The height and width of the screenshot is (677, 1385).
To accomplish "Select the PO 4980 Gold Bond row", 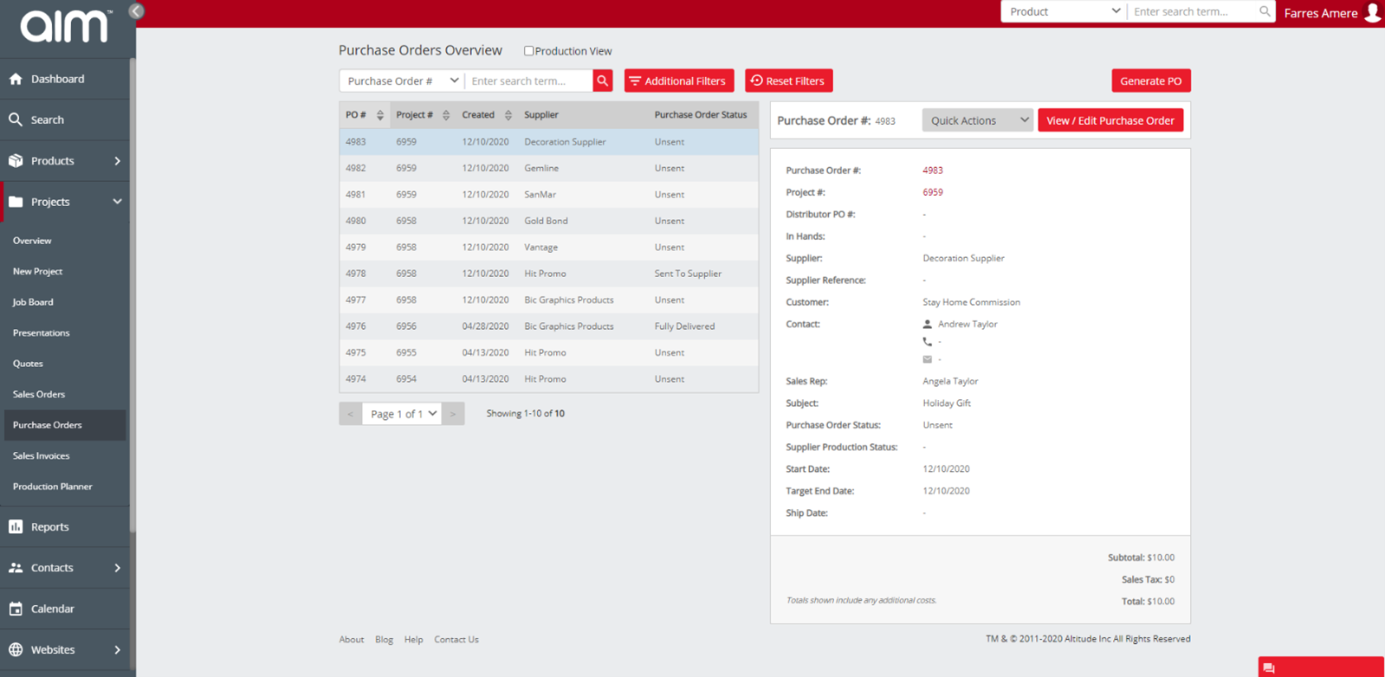I will pos(548,221).
